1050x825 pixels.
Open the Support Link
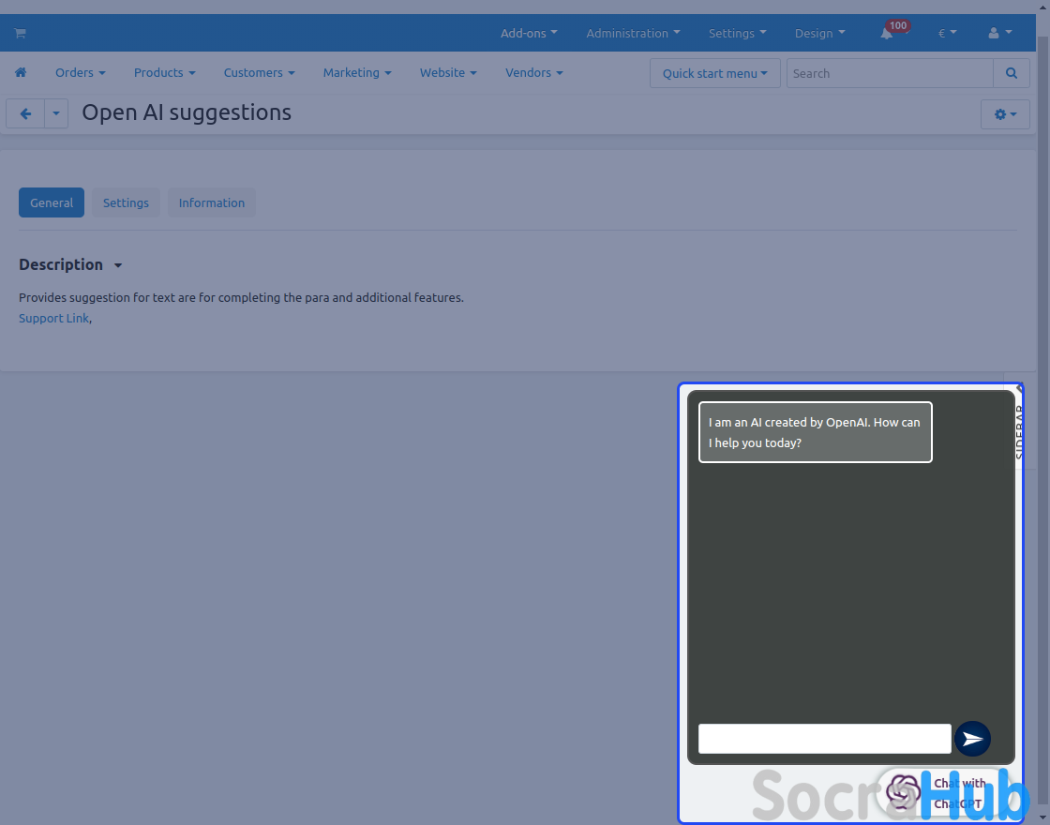[x=53, y=318]
